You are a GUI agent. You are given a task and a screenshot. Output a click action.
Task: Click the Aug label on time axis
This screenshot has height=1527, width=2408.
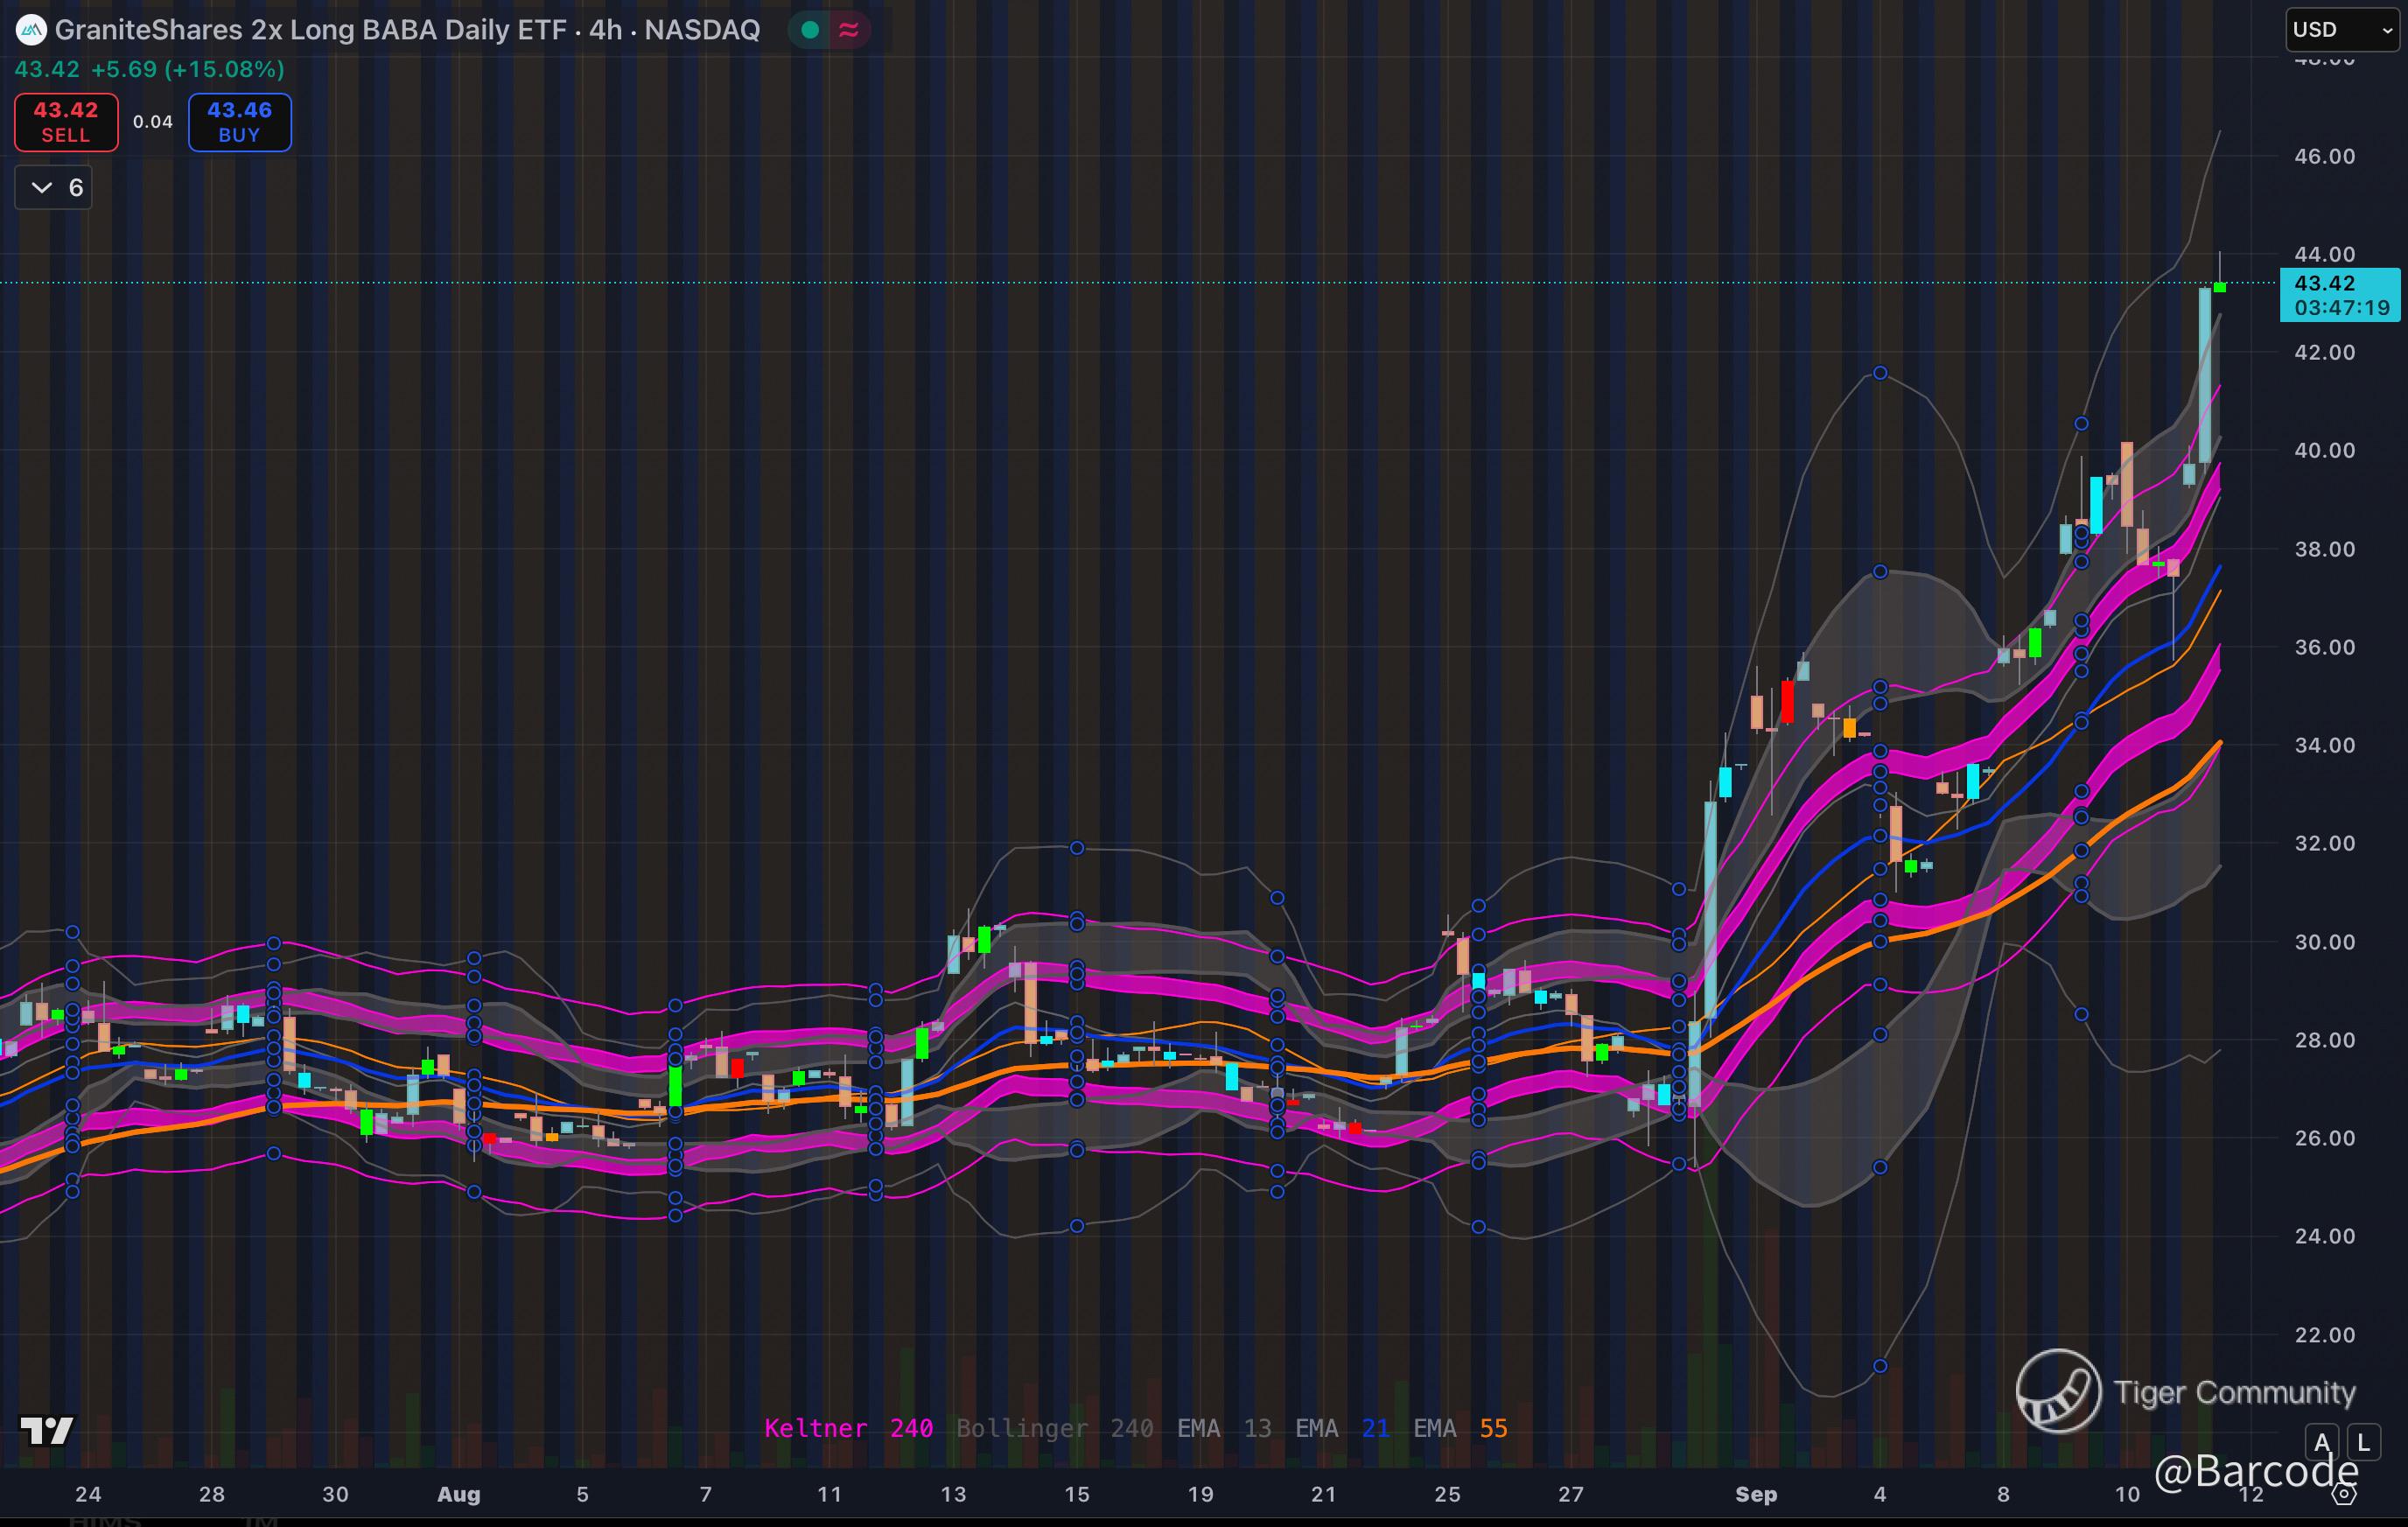coord(459,1494)
